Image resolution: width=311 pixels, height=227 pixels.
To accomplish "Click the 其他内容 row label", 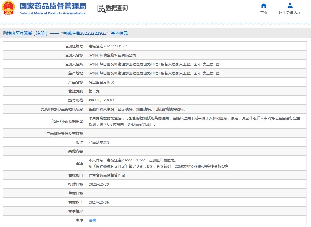I will [x=76, y=151].
